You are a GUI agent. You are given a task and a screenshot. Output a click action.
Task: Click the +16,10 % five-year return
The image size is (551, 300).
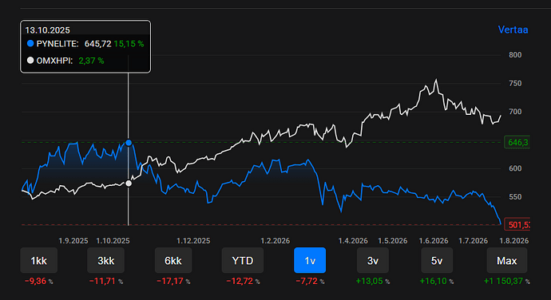pos(437,282)
